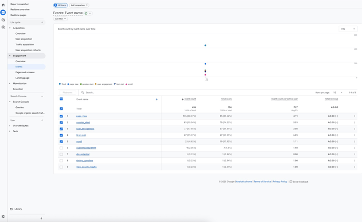Uncheck the Total row checkbox
Image resolution: width=362 pixels, height=222 pixels.
point(61,109)
